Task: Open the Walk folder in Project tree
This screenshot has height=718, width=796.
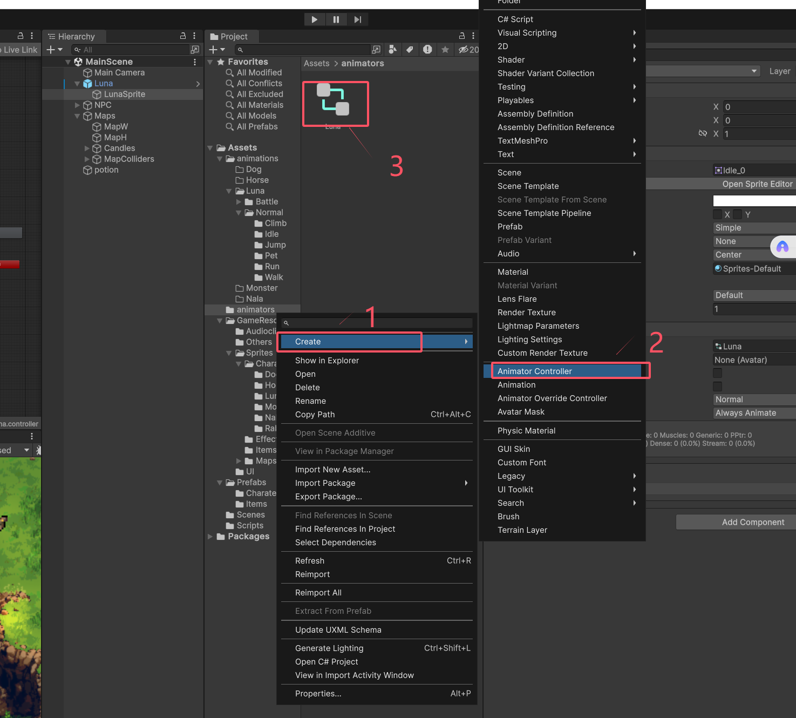Action: tap(274, 277)
